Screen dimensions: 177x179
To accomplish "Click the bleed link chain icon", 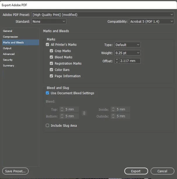I will [x=84, y=113].
